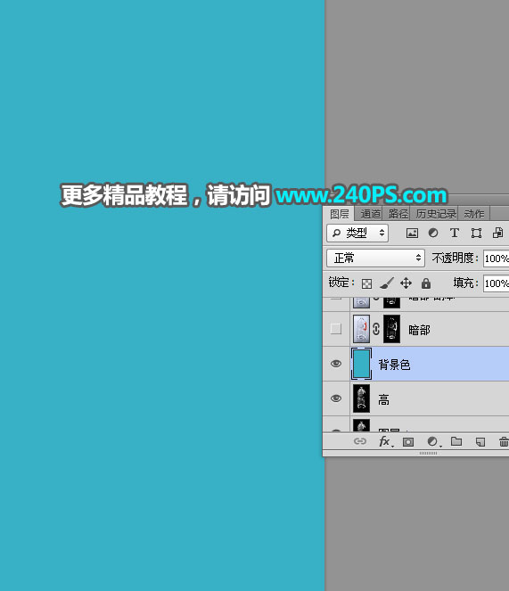Select the 暗部 layer name
The height and width of the screenshot is (591, 509).
pyautogui.click(x=419, y=330)
